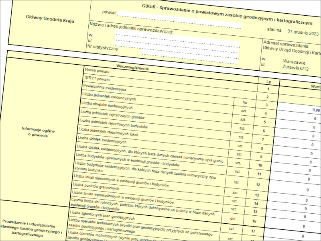Click row number 16 cell
The image size is (321, 241).
(254, 221)
